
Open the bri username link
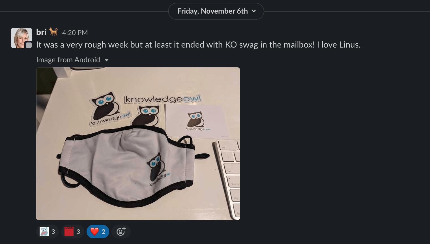click(41, 32)
